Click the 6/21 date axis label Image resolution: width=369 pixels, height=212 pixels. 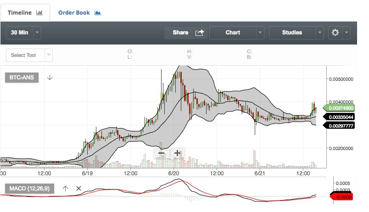tap(260, 173)
